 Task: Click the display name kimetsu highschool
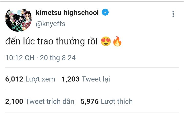[x=67, y=12]
